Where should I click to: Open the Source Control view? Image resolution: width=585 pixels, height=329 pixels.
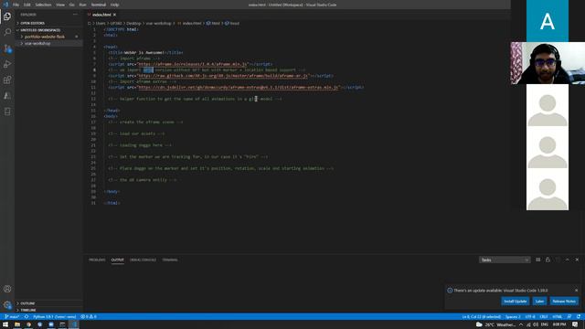7,48
